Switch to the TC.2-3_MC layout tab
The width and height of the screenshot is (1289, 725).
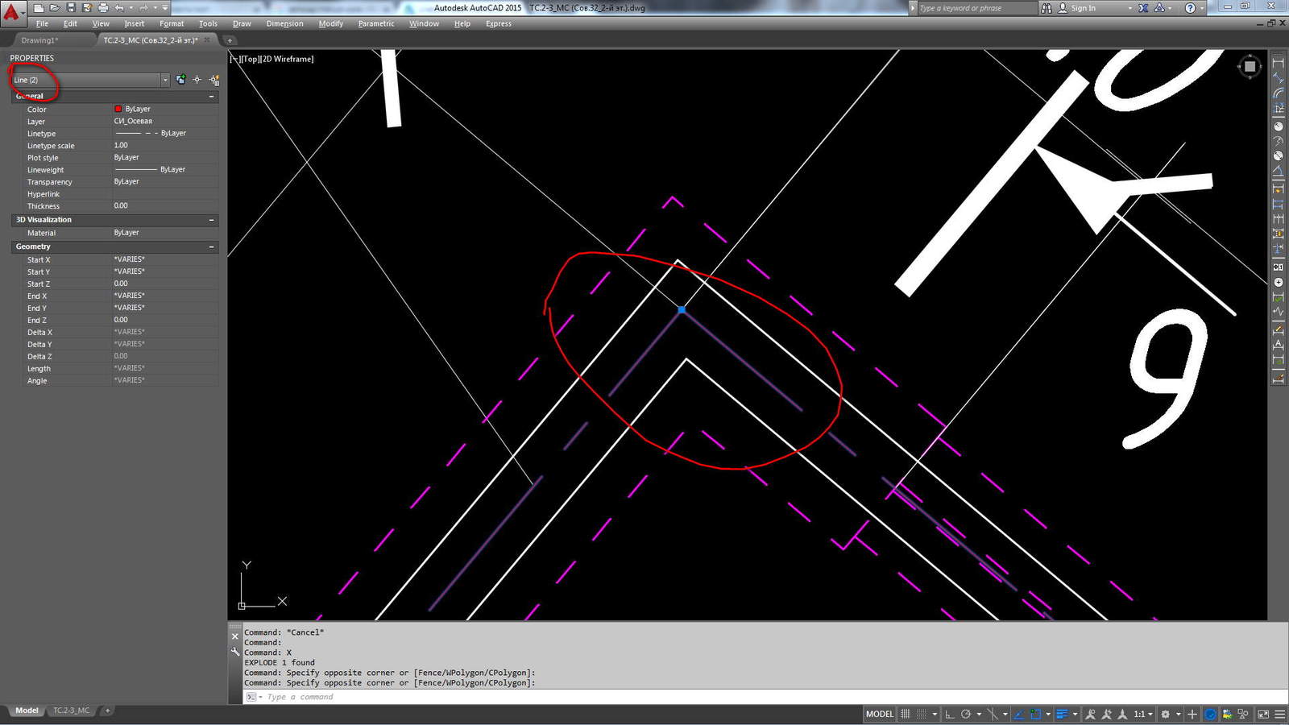pos(72,710)
